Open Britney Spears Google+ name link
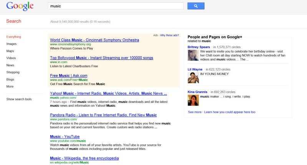Viewport: 307px width, 165px height. tap(198, 47)
